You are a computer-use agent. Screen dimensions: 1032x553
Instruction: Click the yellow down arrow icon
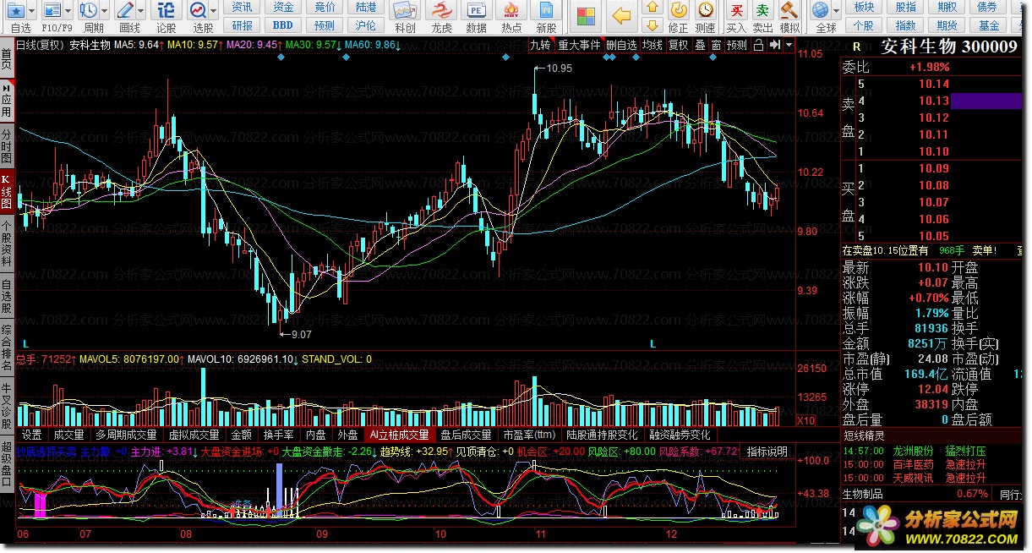(652, 26)
